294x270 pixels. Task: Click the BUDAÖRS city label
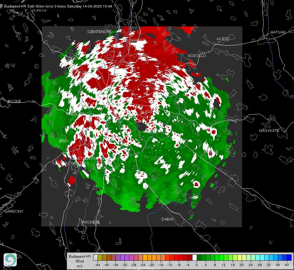(75, 114)
